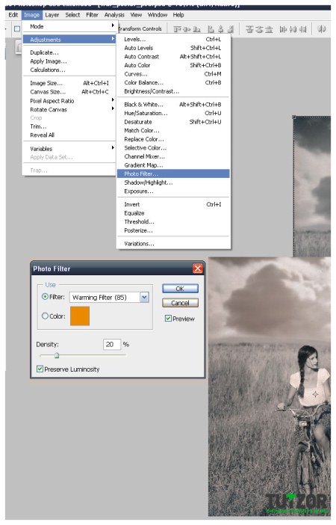The height and width of the screenshot is (525, 336).
Task: Click Align left edges icon
Action: tap(211, 29)
